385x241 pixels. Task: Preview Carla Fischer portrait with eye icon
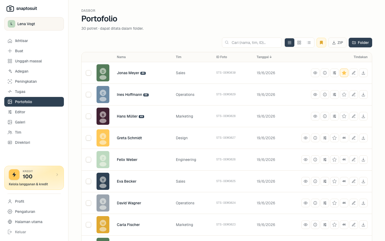click(x=306, y=225)
